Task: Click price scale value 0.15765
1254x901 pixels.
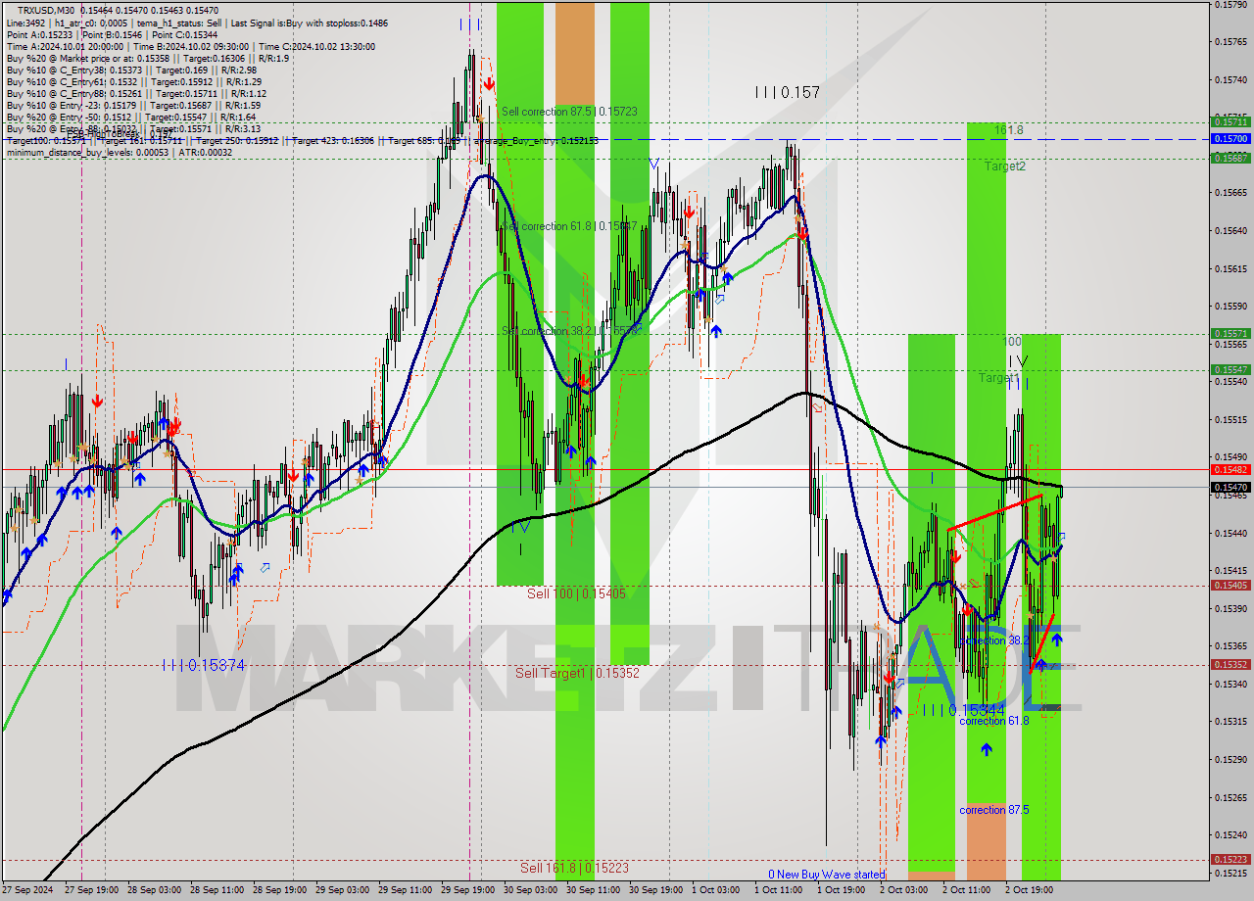Action: point(1231,42)
